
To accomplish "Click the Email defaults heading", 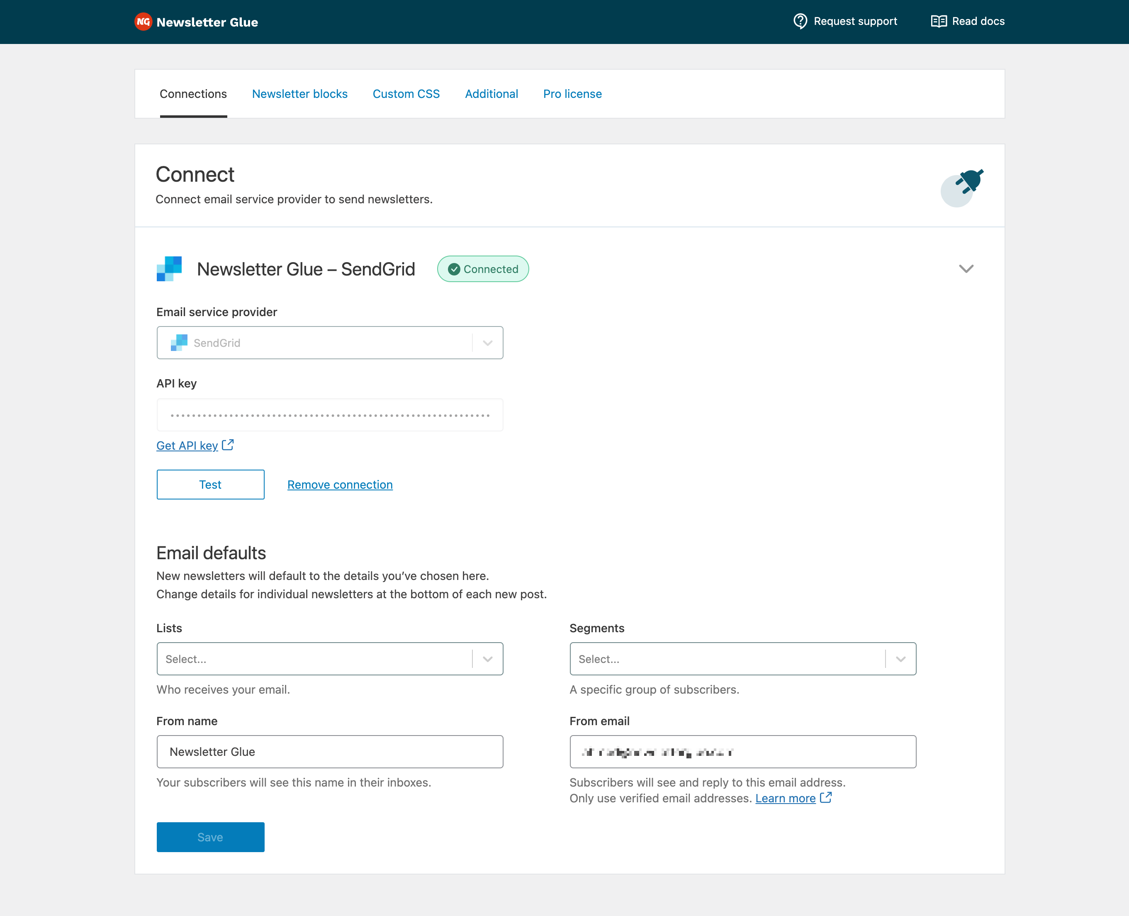I will point(211,553).
